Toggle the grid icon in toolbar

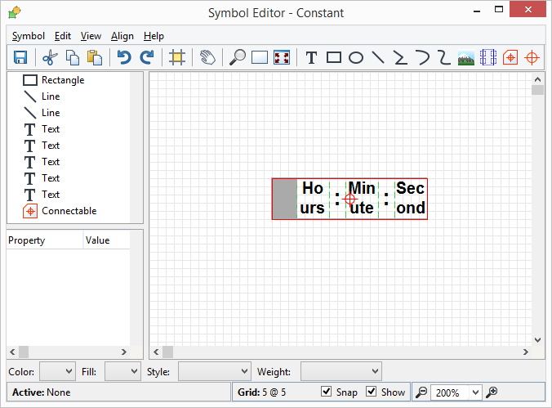[176, 57]
